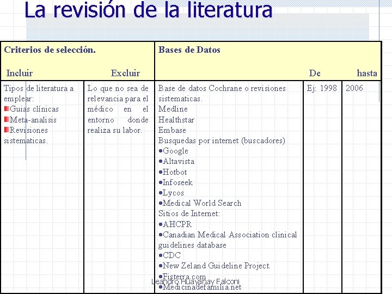Click the 'Lo que no sea de relevancia' paragraph

pos(118,109)
